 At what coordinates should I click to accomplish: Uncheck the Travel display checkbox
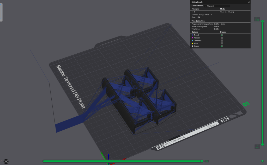tap(222, 35)
